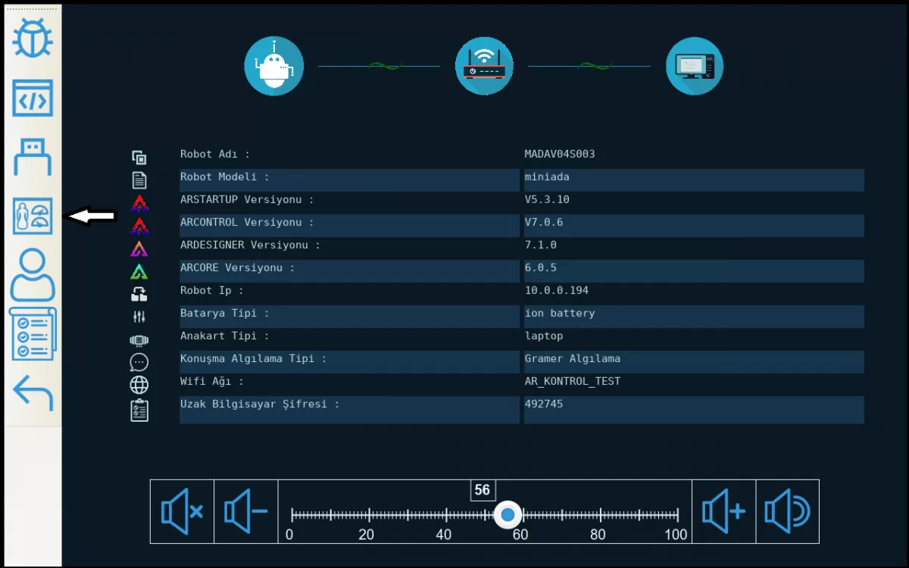
Task: Click the volume slider handle
Action: pos(508,515)
